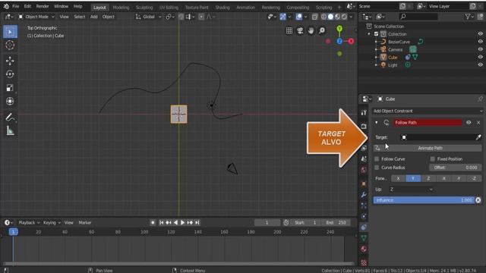This screenshot has width=486, height=273.
Task: Select the Select Box tool
Action: tap(10, 32)
